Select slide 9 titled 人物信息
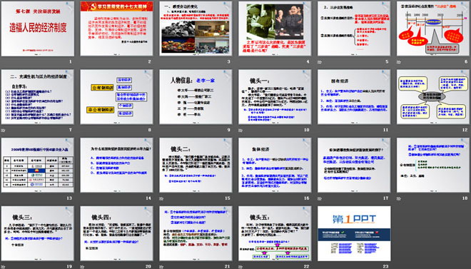Image resolution: width=471 pixels, height=269 pixels. pyautogui.click(x=196, y=96)
